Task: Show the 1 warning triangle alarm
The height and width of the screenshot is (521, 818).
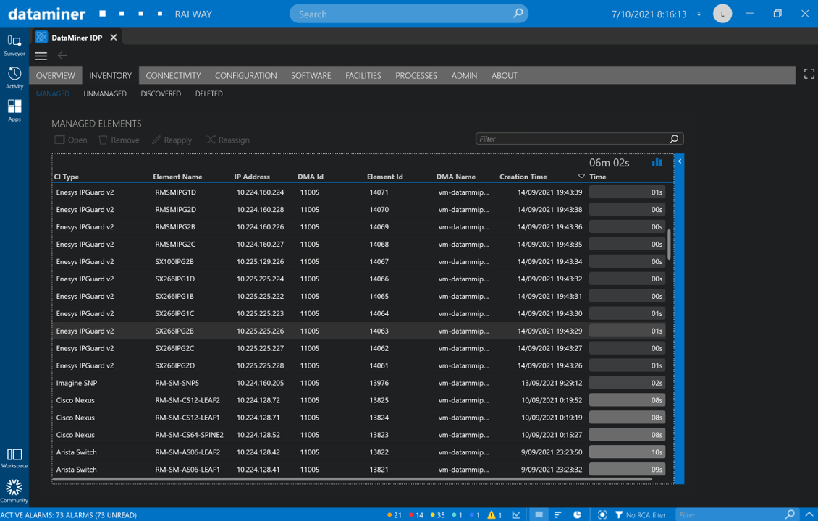Action: click(494, 514)
